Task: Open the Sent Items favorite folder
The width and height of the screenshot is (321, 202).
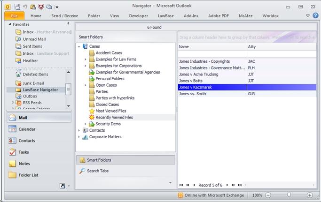Action: point(32,46)
